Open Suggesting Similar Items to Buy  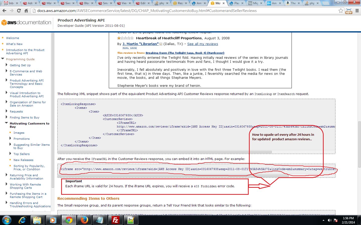32,146
